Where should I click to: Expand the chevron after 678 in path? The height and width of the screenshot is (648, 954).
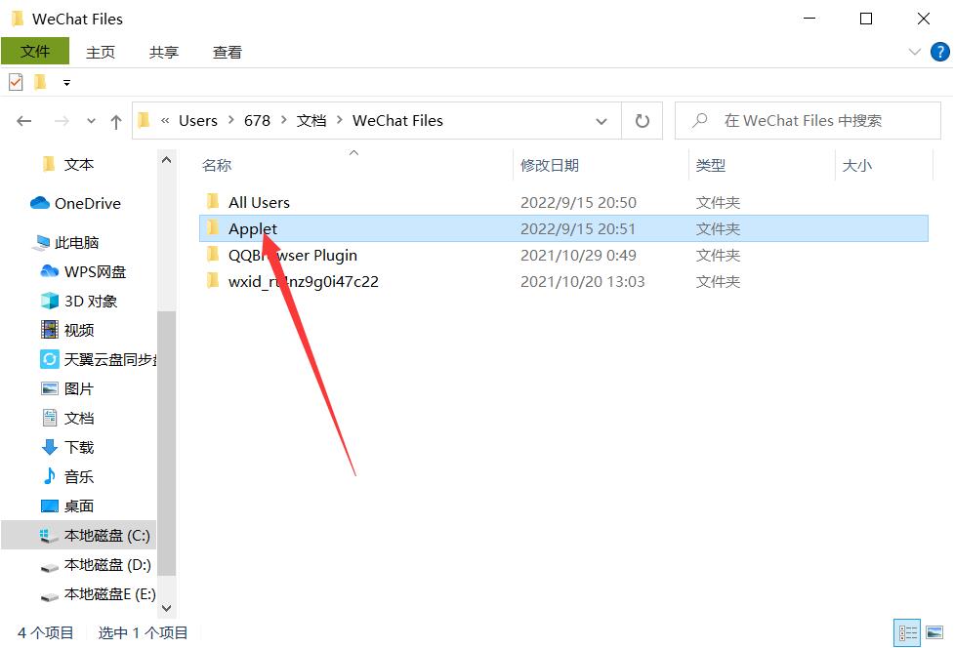tap(283, 120)
